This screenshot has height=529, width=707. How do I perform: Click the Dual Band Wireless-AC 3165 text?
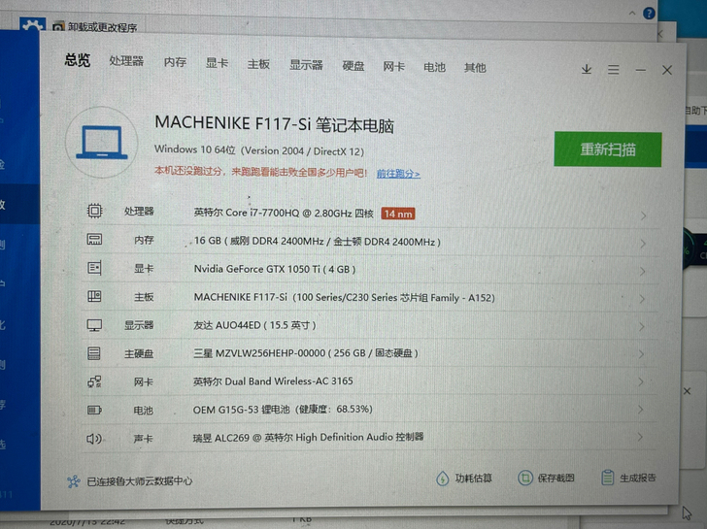(273, 381)
